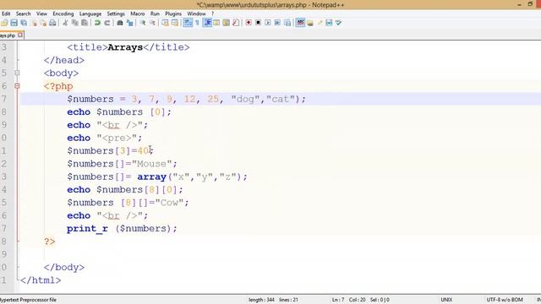Click the Save All toolbar icon
Image resolution: width=541 pixels, height=304 pixels.
coord(24,23)
